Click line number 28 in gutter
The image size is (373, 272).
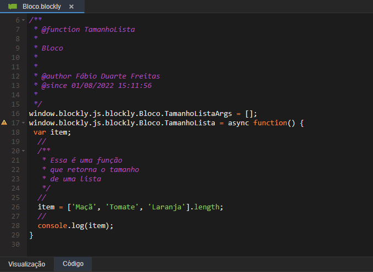pyautogui.click(x=15, y=226)
